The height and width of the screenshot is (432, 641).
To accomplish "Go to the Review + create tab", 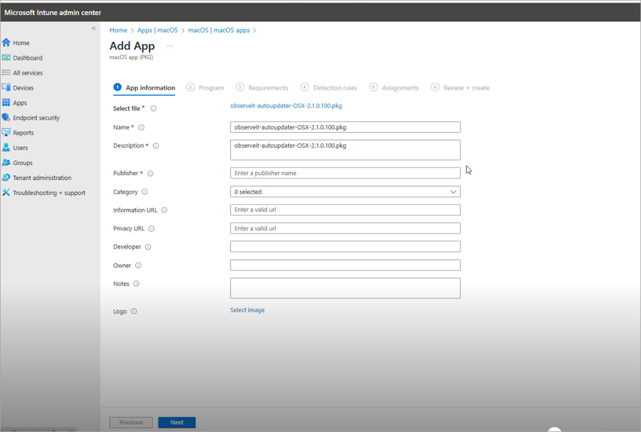I will coord(460,87).
